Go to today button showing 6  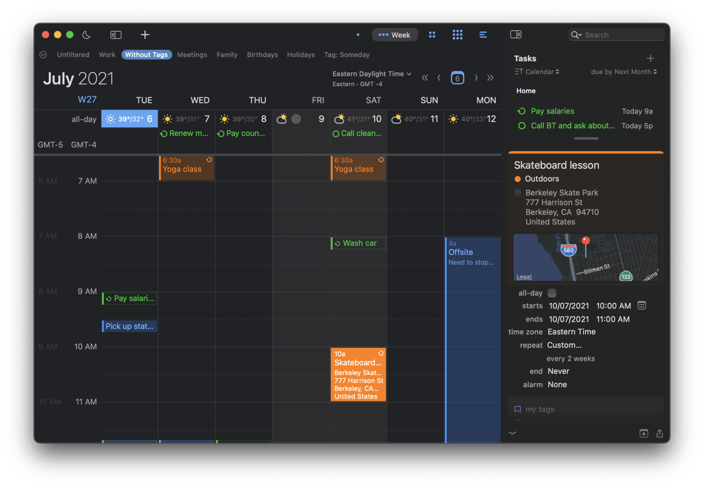[457, 78]
